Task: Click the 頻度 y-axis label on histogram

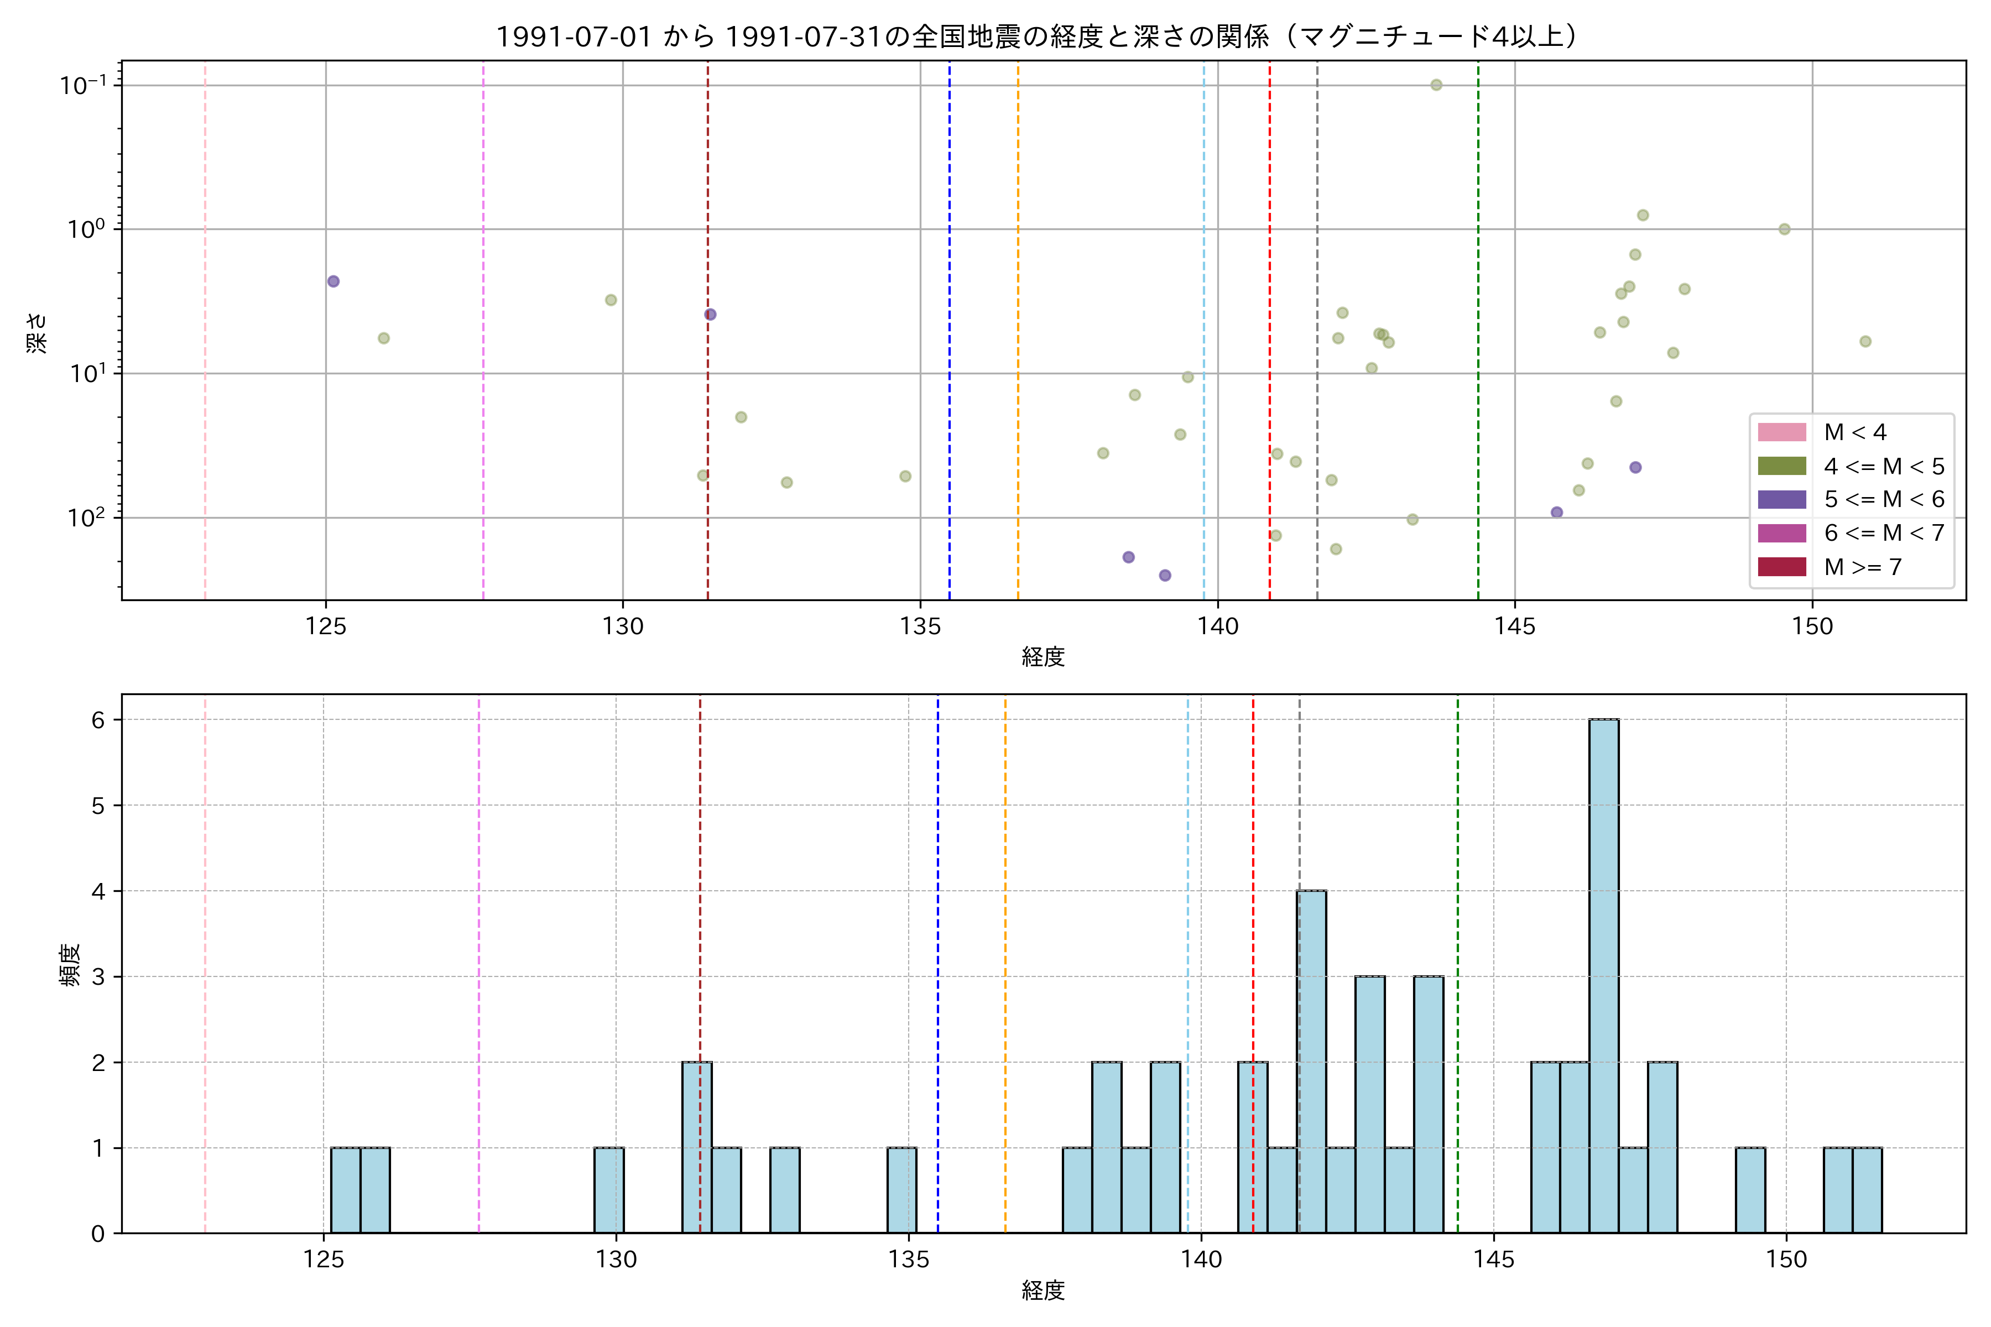Action: click(70, 964)
